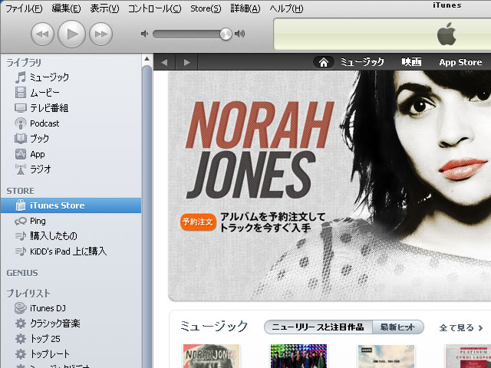The image size is (491, 368).
Task: Click the sidebar scrollbar thumb
Action: tap(147, 216)
